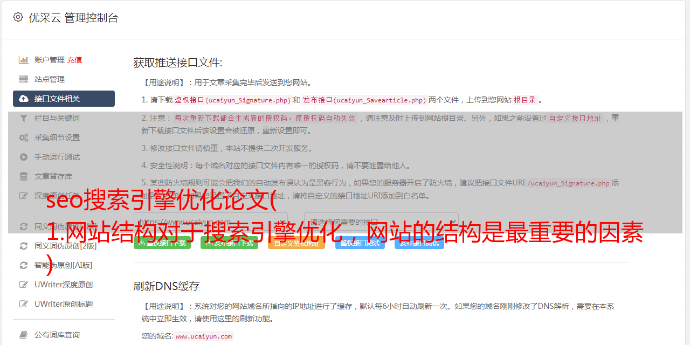Click the 优采云 管理控制台 title
The image size is (690, 345).
(73, 18)
